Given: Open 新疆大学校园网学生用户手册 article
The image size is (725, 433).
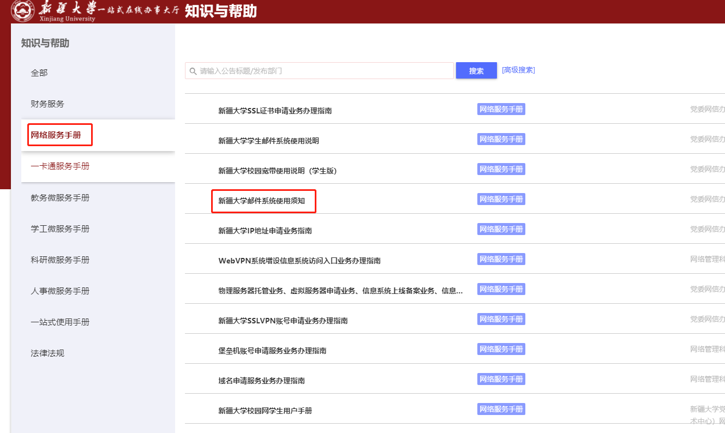Looking at the screenshot, I should 265,411.
